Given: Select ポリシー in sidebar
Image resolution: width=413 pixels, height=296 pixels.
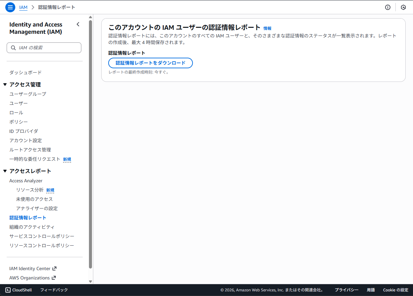Looking at the screenshot, I should (19, 122).
